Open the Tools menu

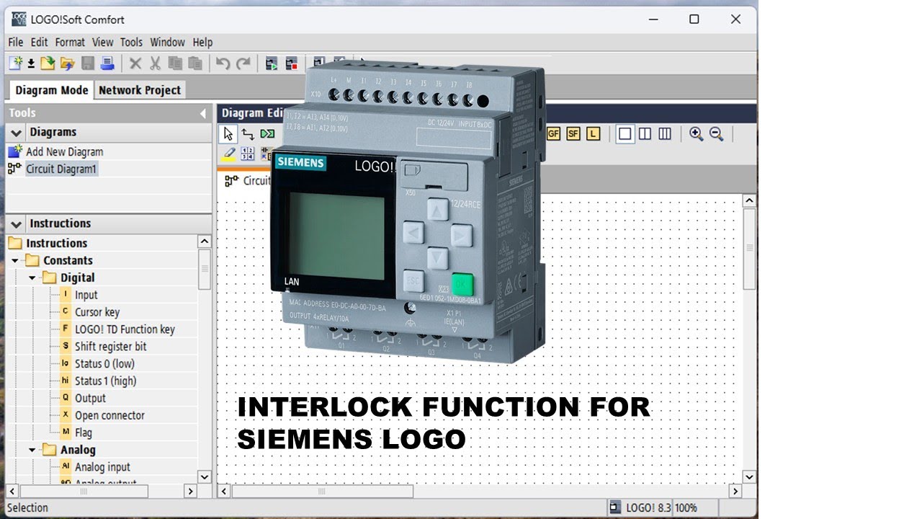(x=131, y=42)
